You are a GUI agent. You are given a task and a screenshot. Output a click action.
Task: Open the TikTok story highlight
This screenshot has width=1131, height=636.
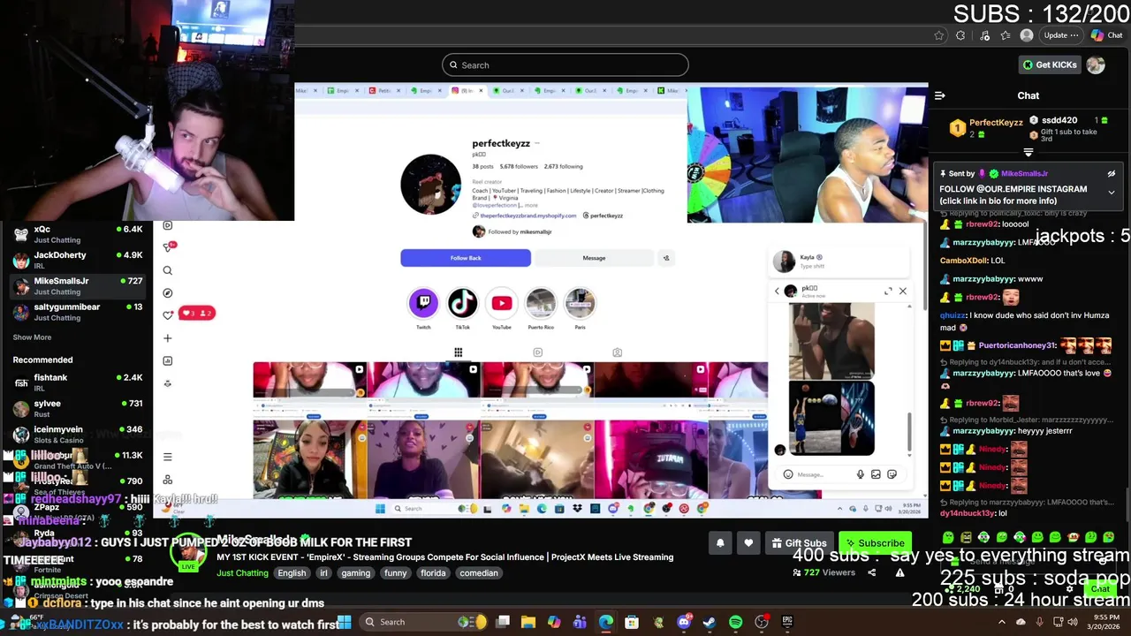(462, 303)
